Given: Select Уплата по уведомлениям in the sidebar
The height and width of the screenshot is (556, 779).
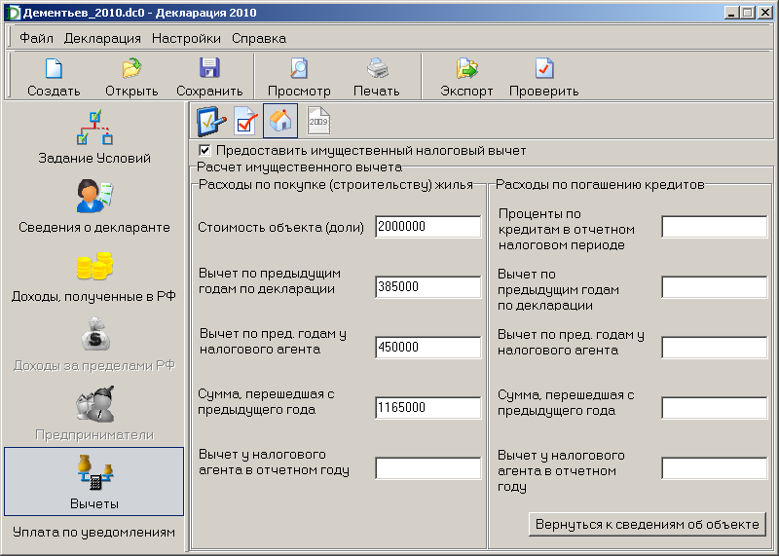Looking at the screenshot, I should (x=94, y=533).
